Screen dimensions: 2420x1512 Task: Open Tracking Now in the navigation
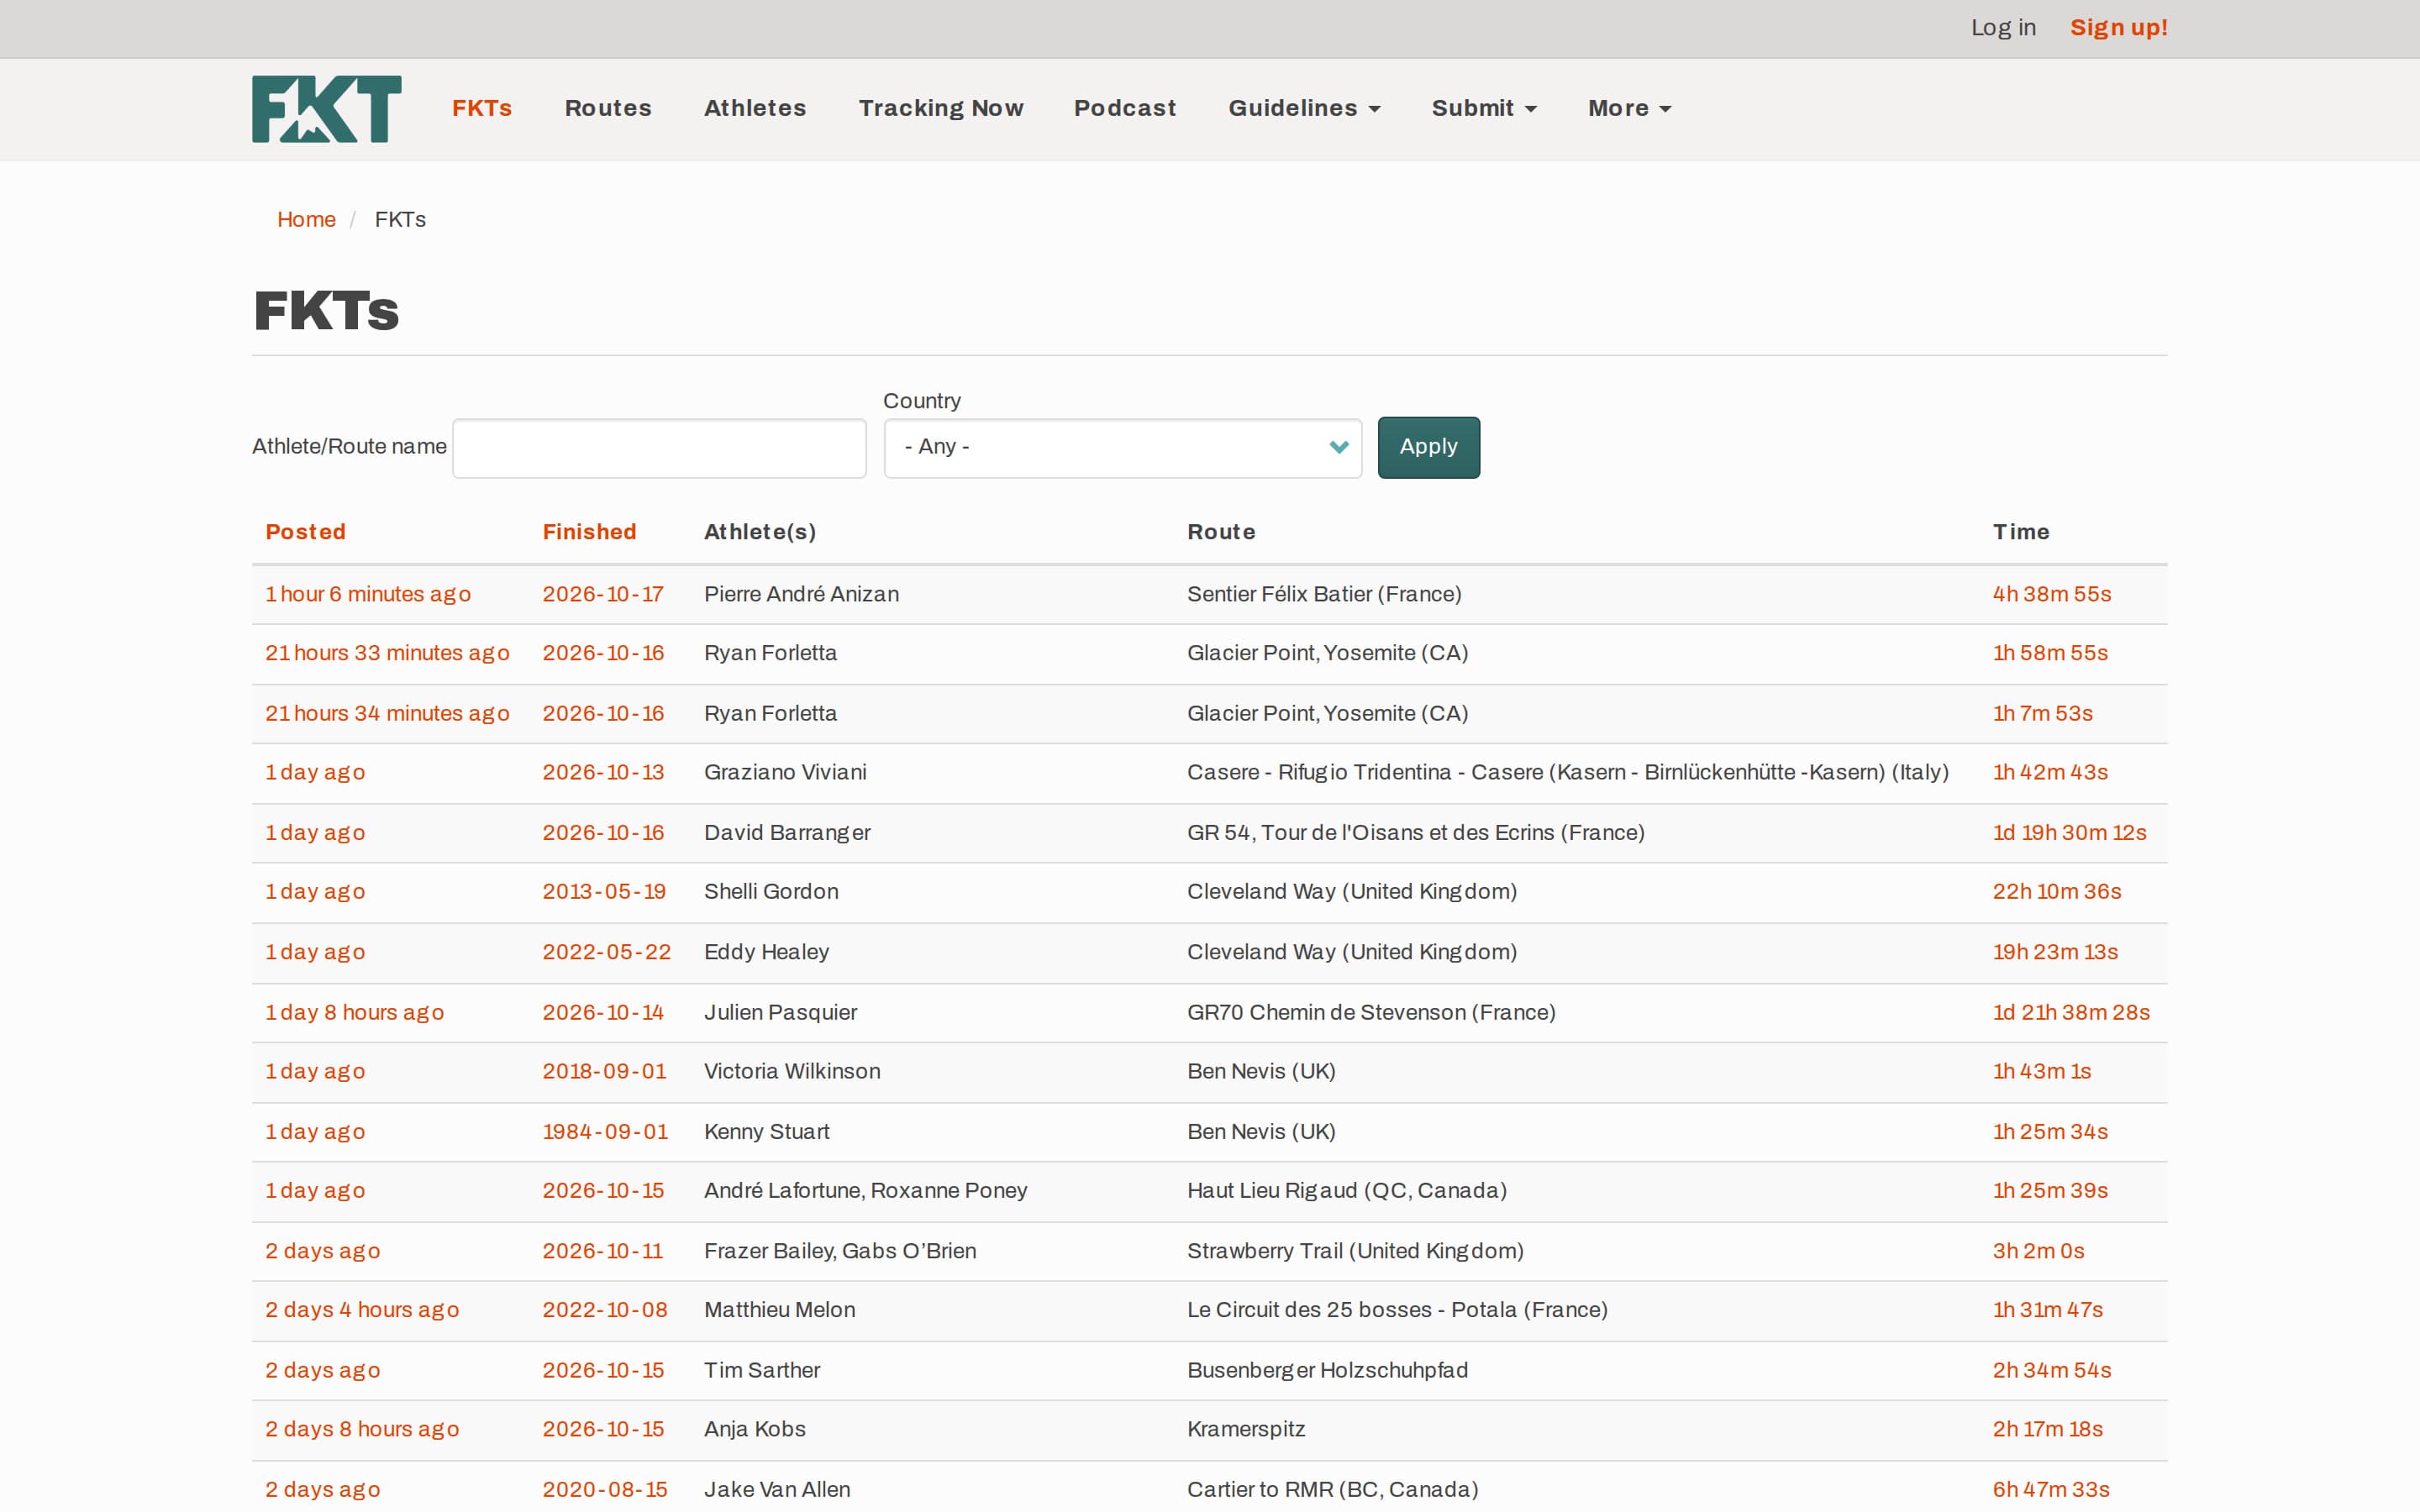pos(940,108)
